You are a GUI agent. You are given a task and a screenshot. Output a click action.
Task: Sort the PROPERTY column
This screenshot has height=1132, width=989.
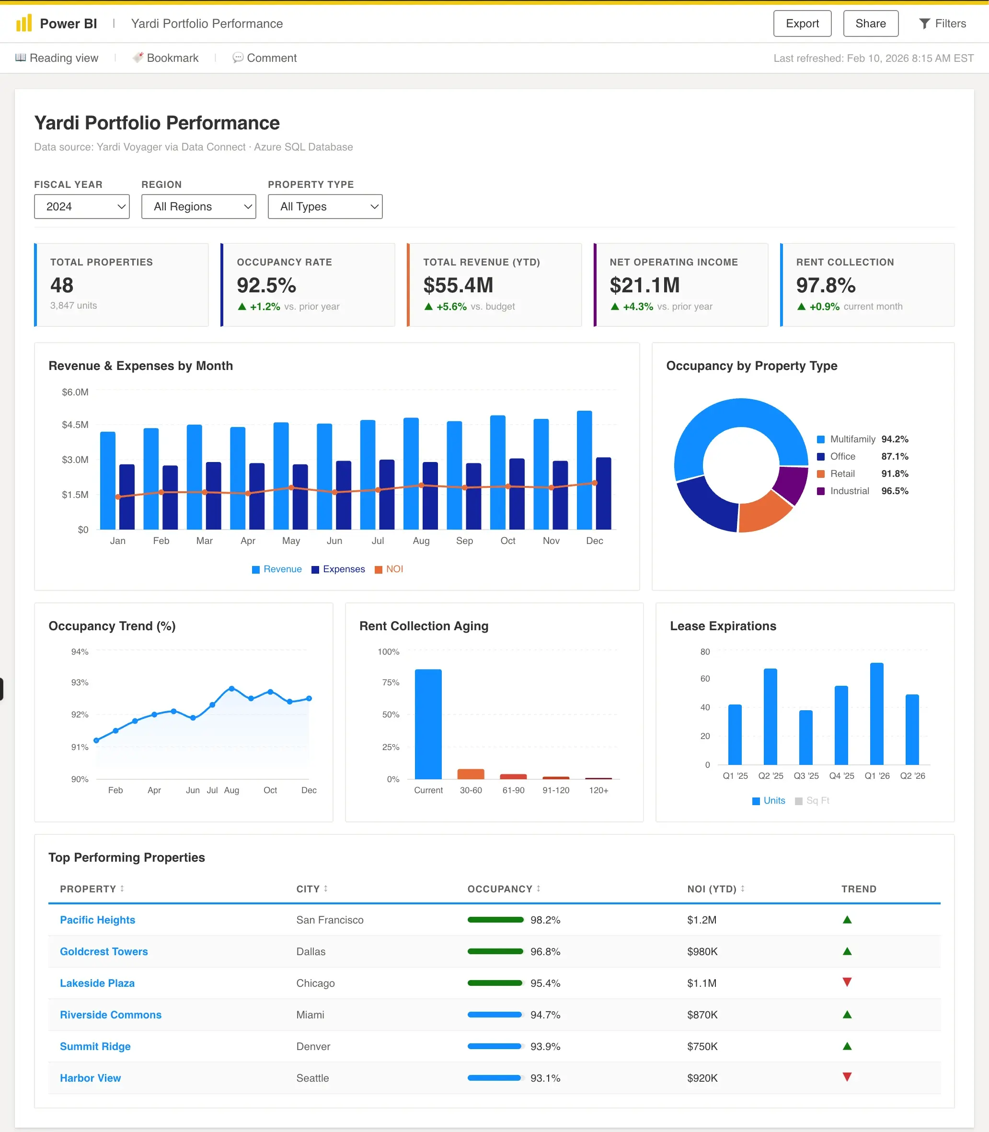pyautogui.click(x=121, y=889)
